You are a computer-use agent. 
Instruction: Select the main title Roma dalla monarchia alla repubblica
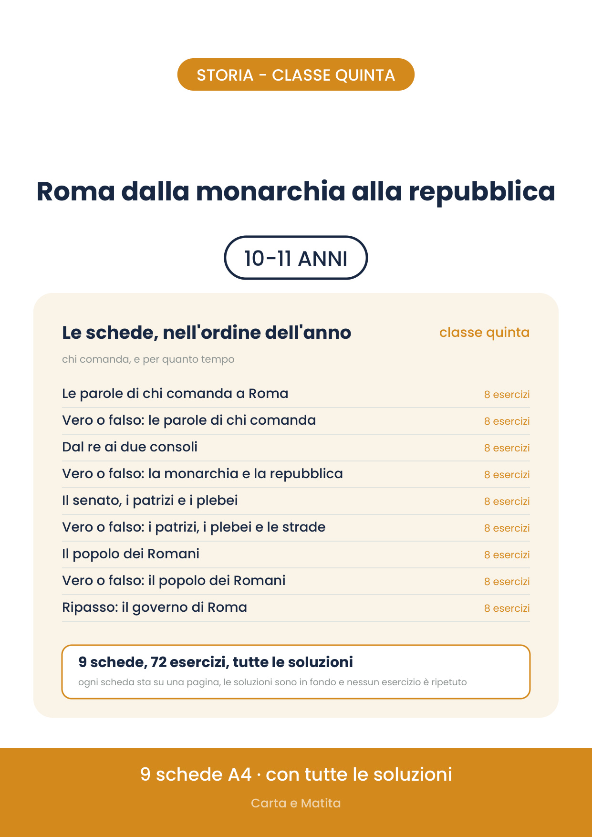point(296,191)
